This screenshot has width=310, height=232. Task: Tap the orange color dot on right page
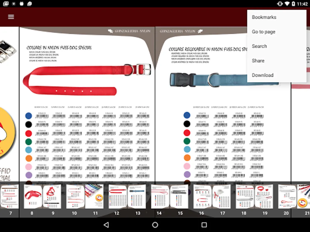click(187, 158)
